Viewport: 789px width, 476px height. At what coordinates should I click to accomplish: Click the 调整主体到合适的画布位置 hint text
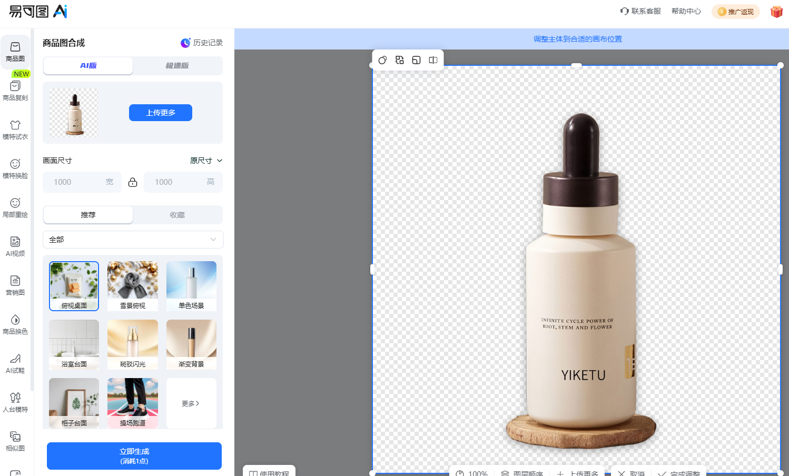[578, 39]
